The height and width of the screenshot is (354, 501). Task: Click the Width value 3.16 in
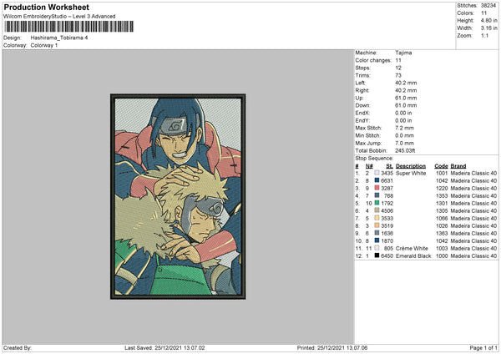(x=488, y=28)
